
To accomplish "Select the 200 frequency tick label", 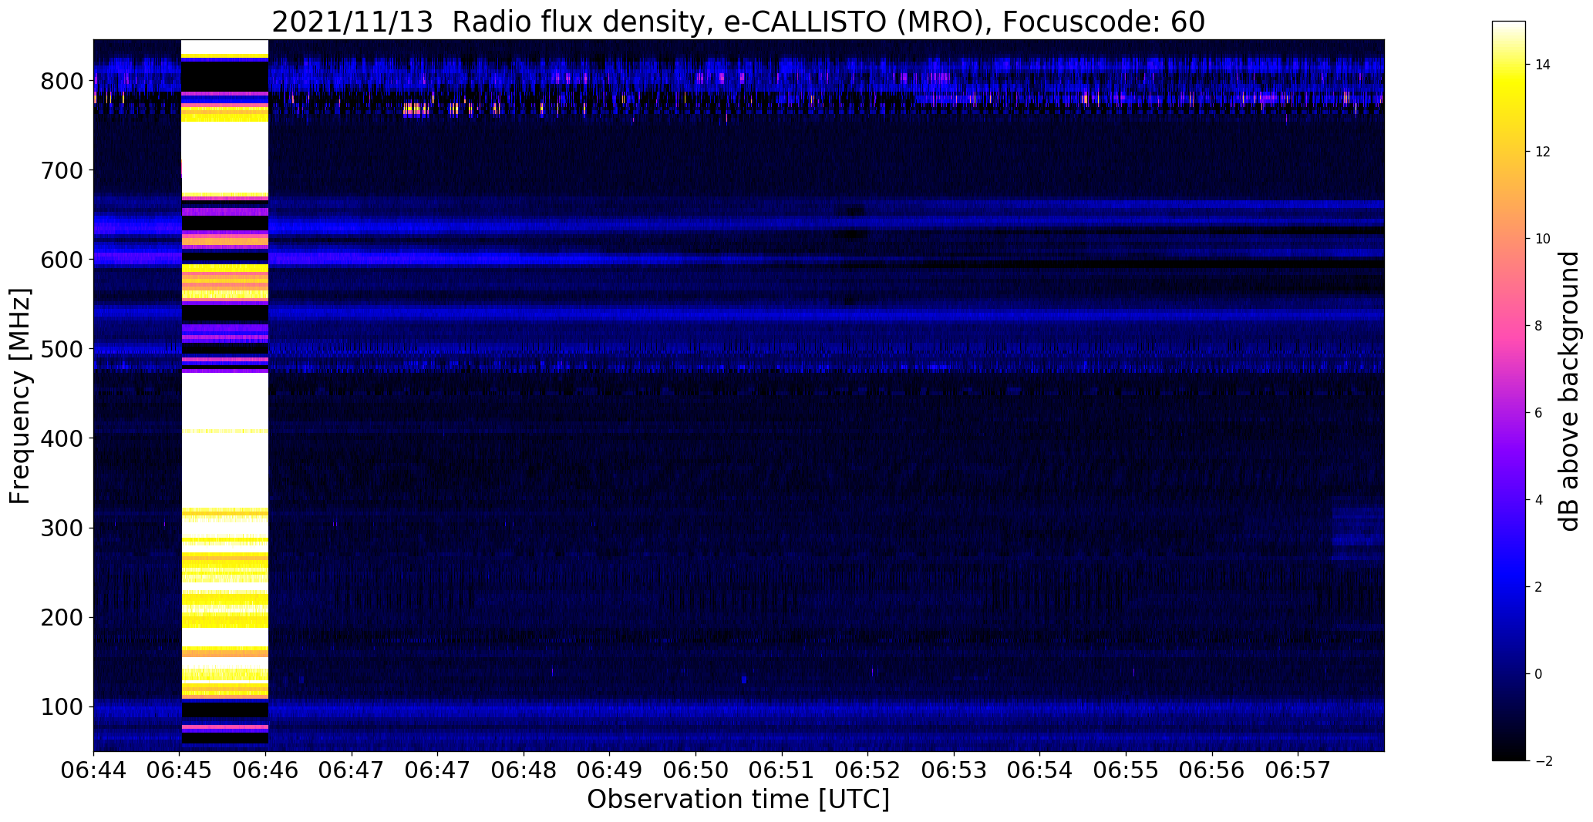I will [x=62, y=617].
